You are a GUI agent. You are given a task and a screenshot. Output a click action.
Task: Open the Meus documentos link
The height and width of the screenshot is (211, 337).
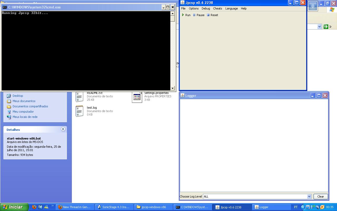(24, 101)
